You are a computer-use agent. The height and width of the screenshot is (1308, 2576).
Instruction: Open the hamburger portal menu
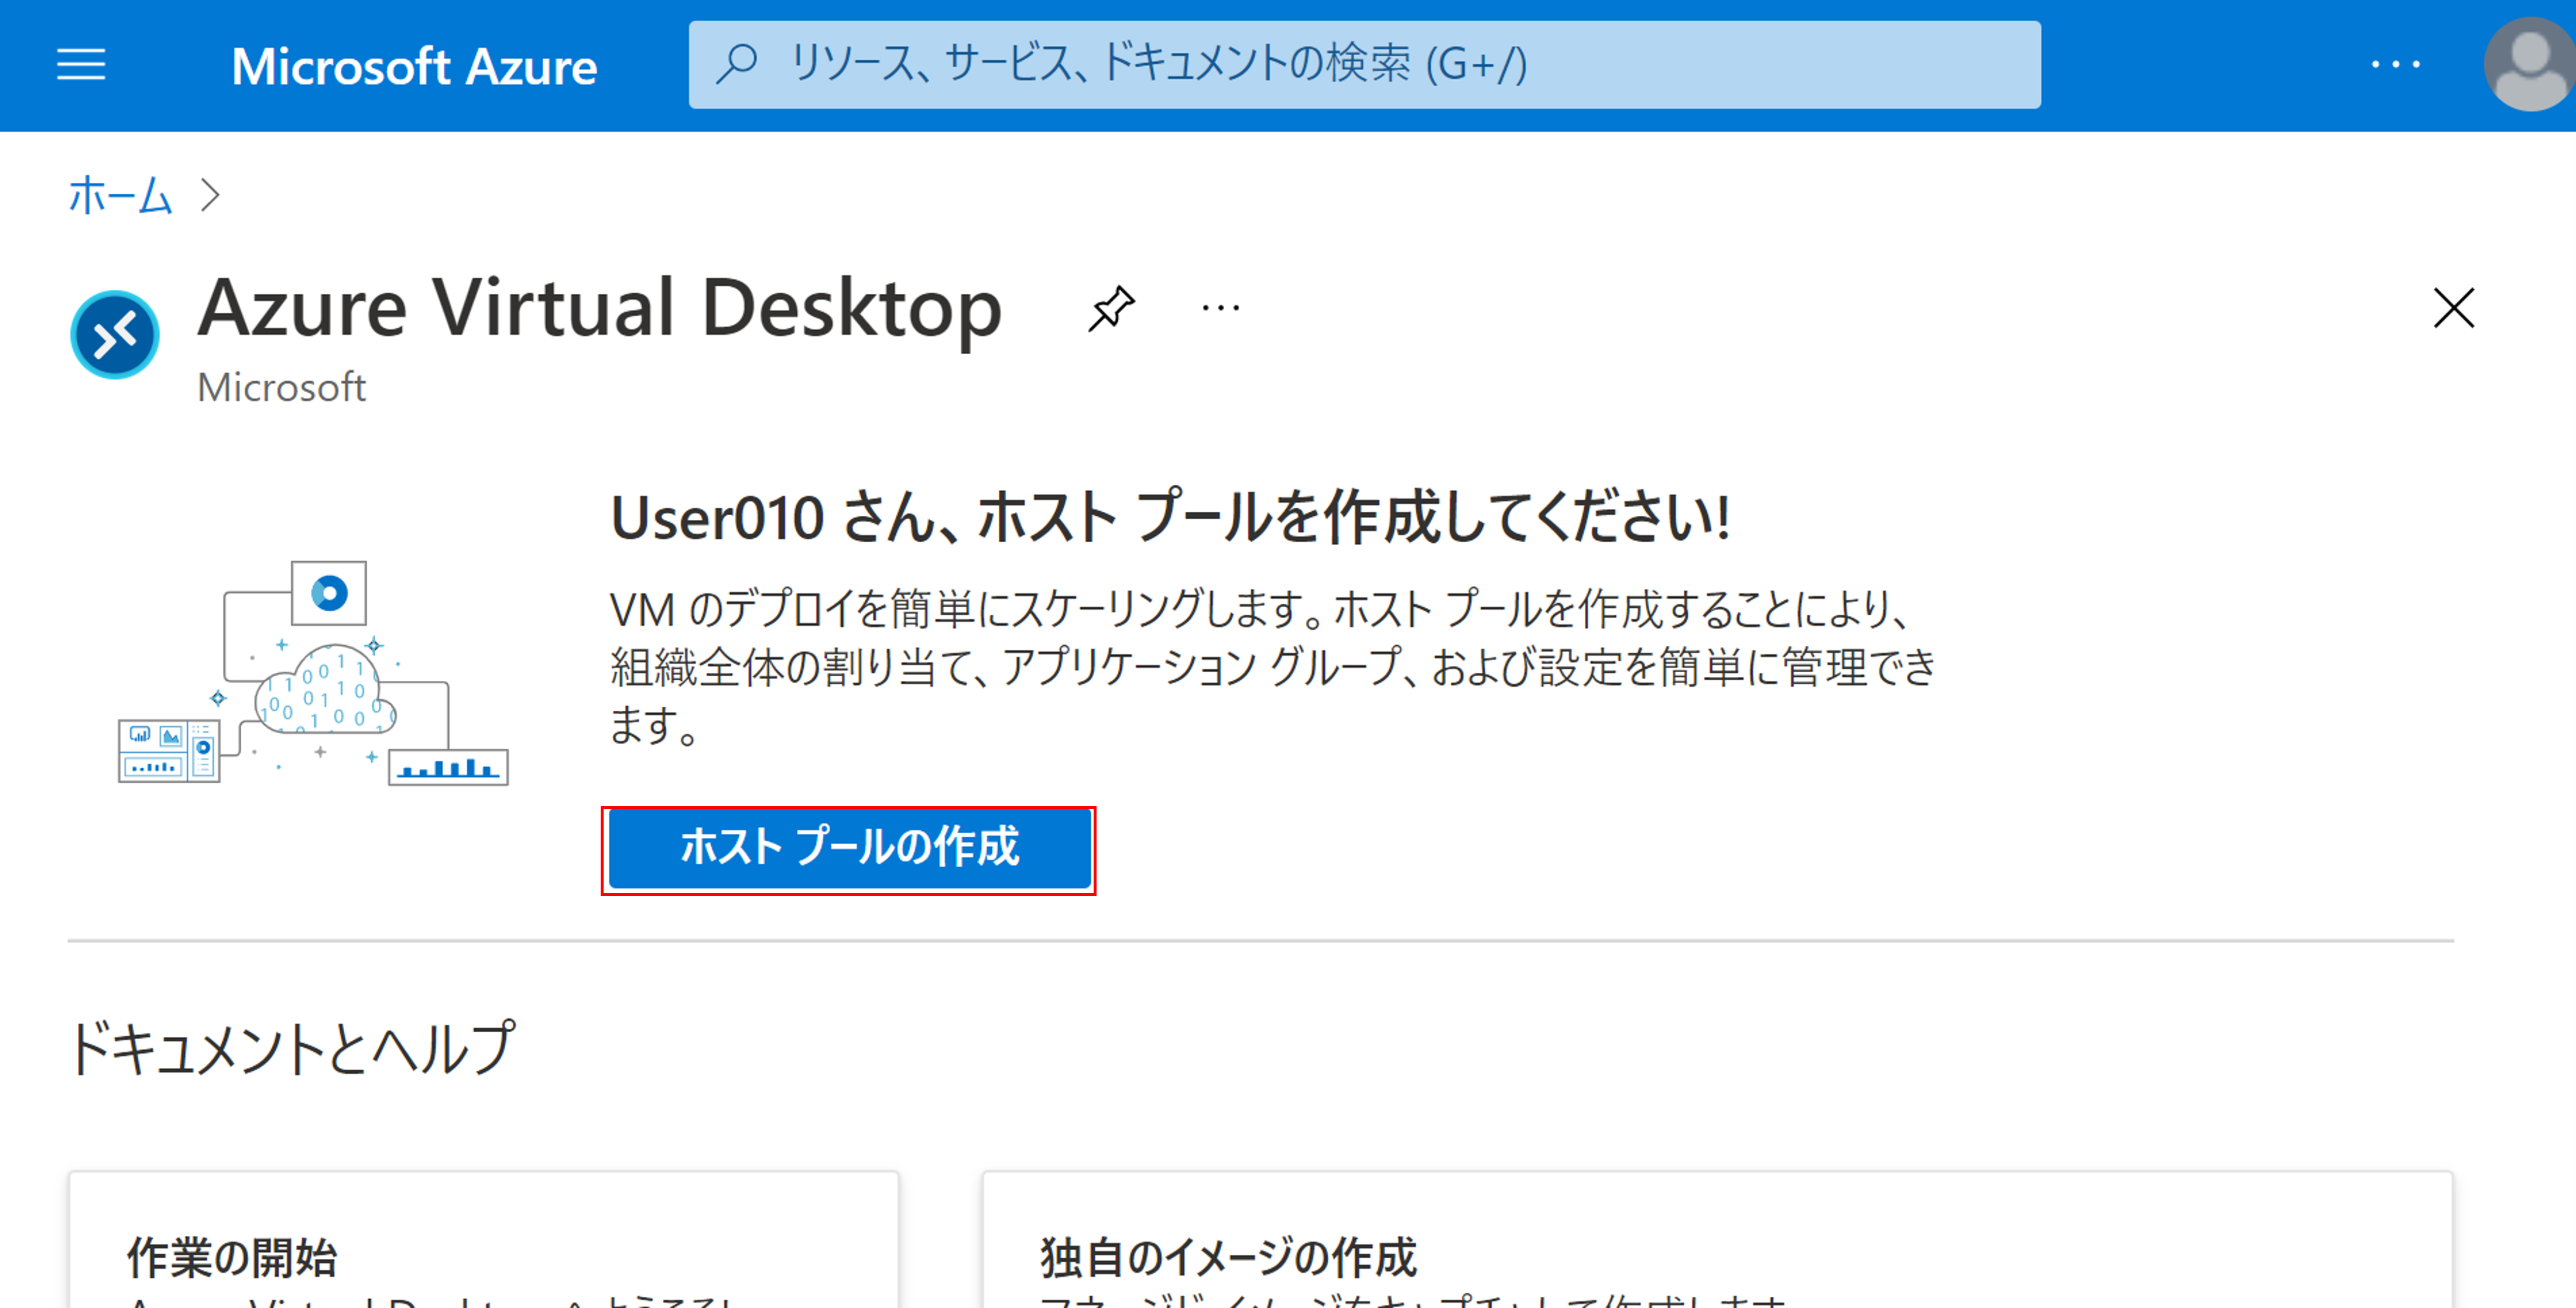coord(81,65)
